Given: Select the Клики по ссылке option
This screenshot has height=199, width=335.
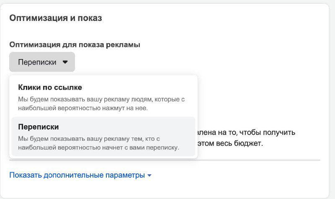Looking at the screenshot, I should coord(50,88).
